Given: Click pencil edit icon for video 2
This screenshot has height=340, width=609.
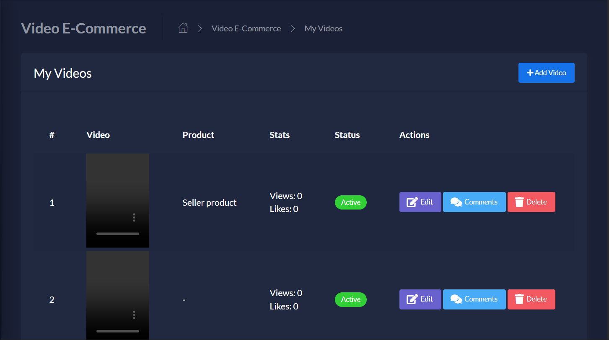Looking at the screenshot, I should coord(412,299).
